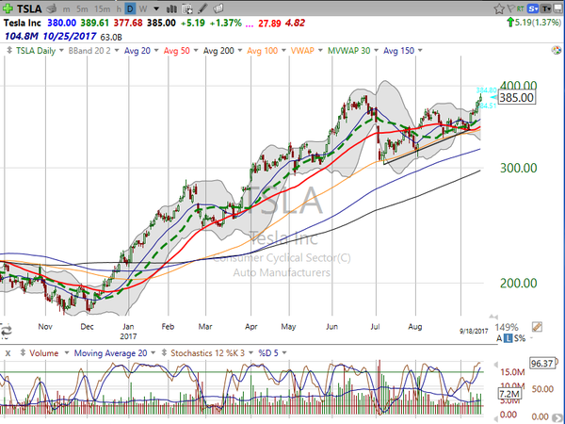Click the 10/25/2017 date value

(69, 37)
